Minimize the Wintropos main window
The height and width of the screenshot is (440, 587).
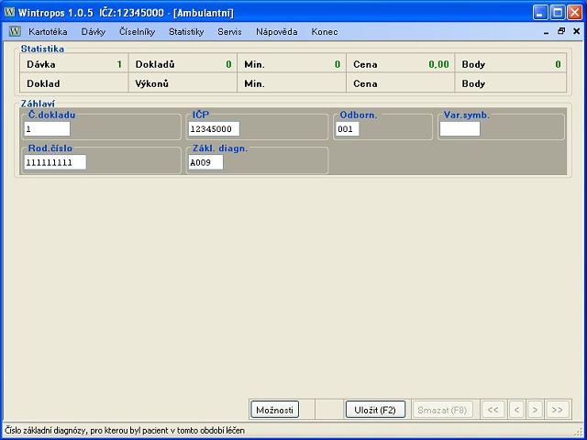tap(540, 12)
